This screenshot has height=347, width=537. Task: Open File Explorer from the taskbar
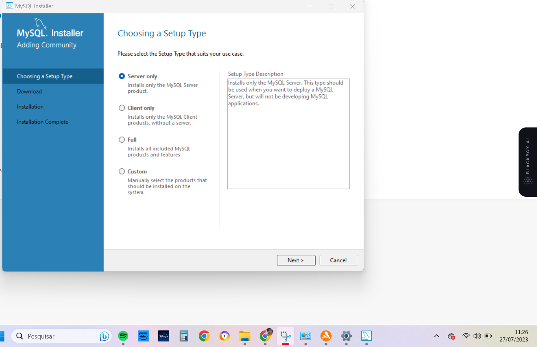(x=245, y=336)
